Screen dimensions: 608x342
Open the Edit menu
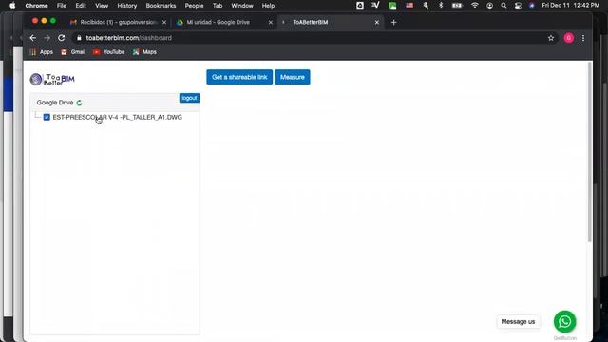(81, 6)
